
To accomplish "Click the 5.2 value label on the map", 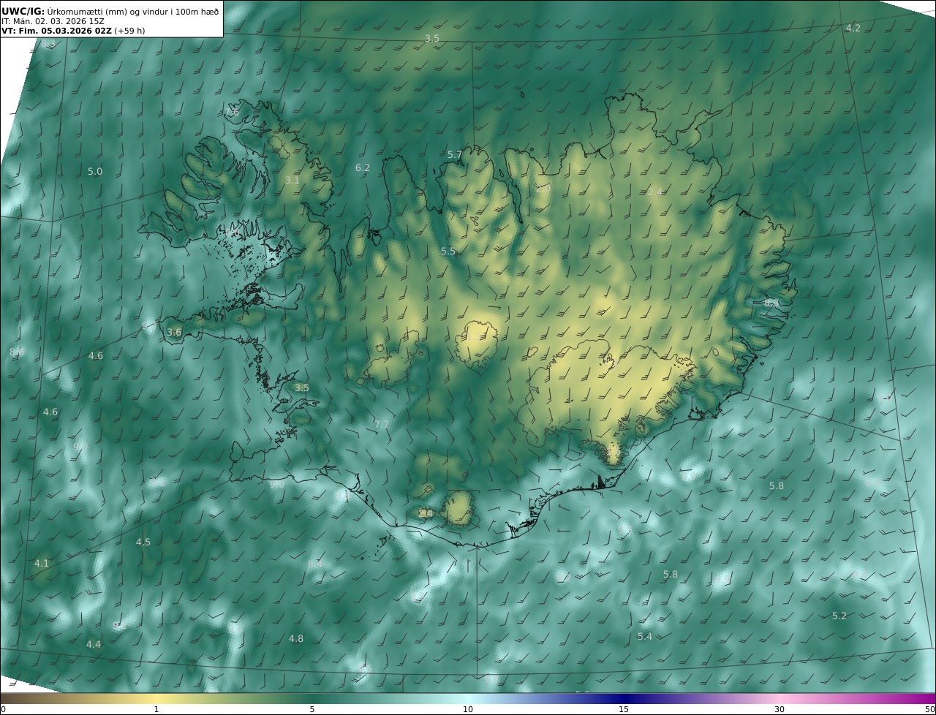I will pos(839,616).
